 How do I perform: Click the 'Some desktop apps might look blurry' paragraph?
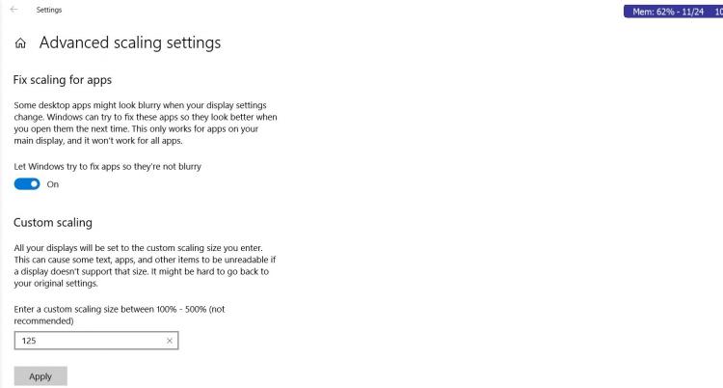point(146,123)
